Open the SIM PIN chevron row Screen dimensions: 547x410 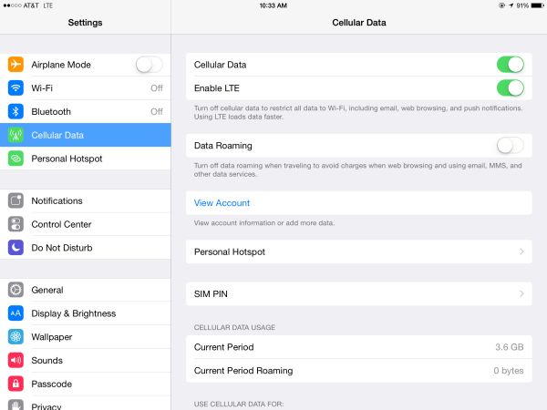click(x=521, y=293)
